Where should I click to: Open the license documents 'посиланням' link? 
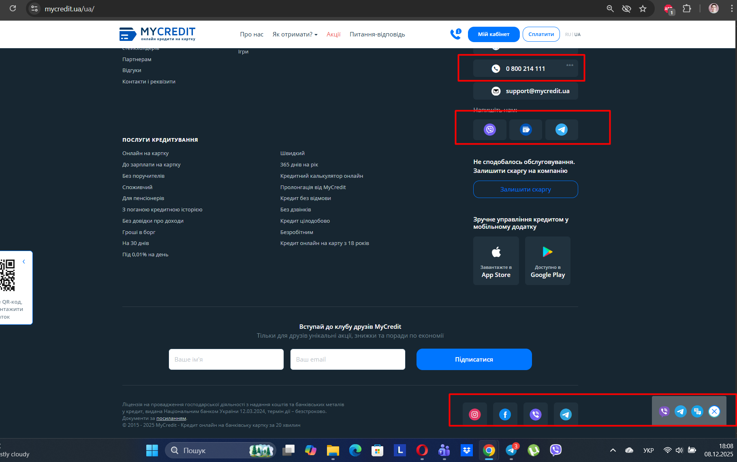171,418
